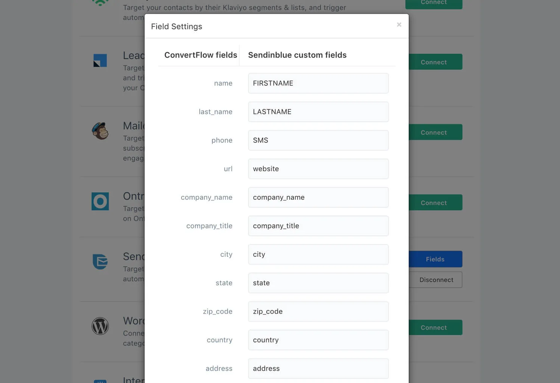Click the blue and black square logo

point(100,60)
